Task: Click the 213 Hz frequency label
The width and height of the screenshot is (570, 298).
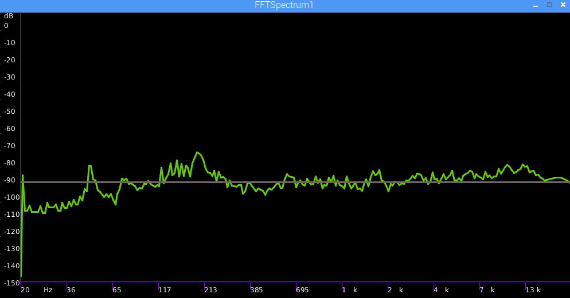Action: tap(210, 290)
